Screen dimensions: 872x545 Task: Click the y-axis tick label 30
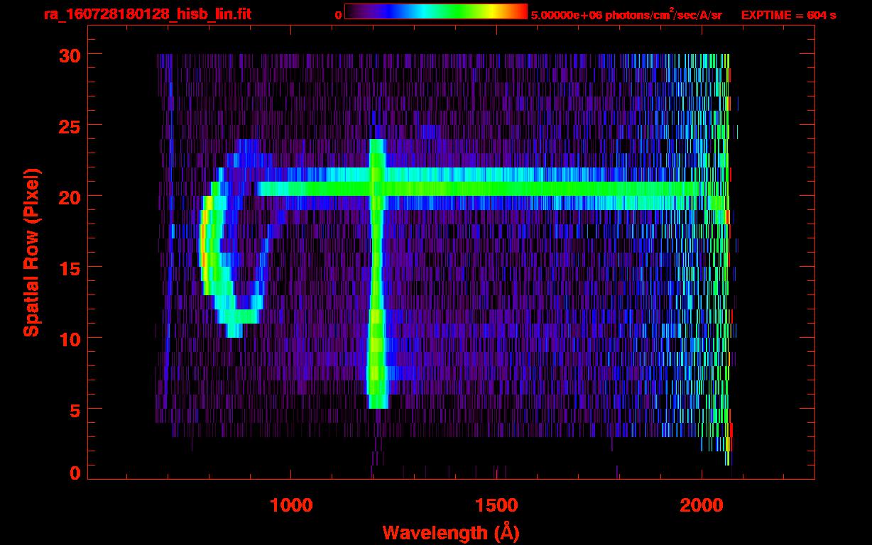click(69, 55)
